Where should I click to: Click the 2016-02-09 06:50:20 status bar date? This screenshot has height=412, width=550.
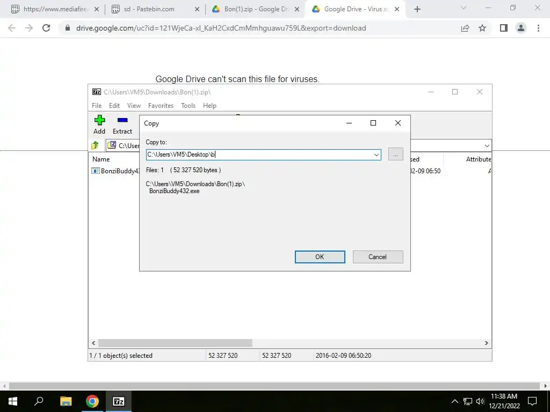point(343,356)
